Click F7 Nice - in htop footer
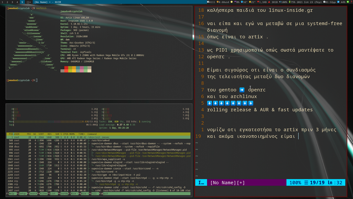 (73, 194)
